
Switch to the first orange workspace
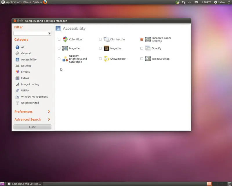click(209, 184)
